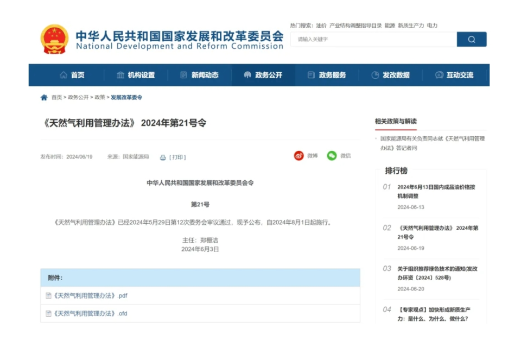
Task: Open the 新闻动态 navigation tab
Action: 199,75
